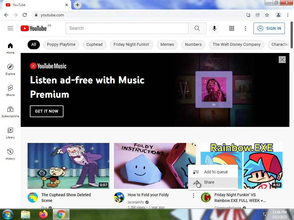The height and width of the screenshot is (220, 294).
Task: Open the YouTube apps grid
Action: pos(232,28)
